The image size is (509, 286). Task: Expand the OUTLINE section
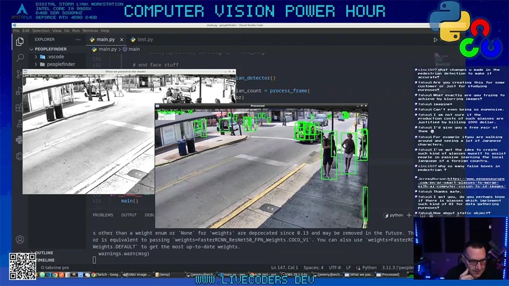[x=44, y=253]
